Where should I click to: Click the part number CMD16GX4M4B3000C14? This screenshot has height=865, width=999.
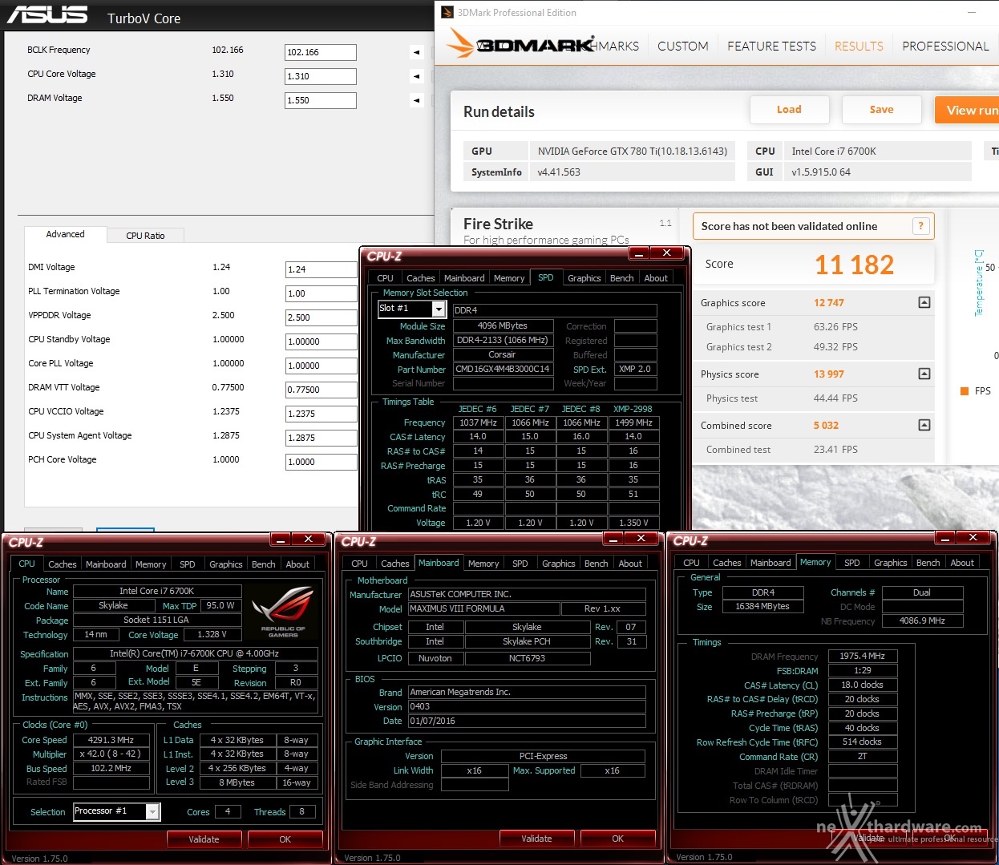(x=503, y=369)
